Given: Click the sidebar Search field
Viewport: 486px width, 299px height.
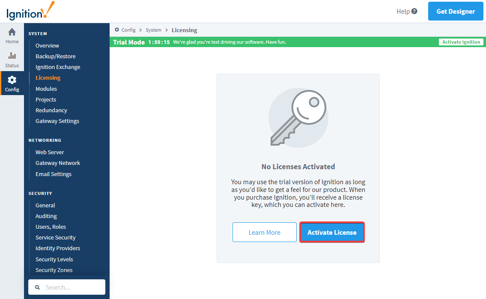Looking at the screenshot, I should pyautogui.click(x=67, y=287).
